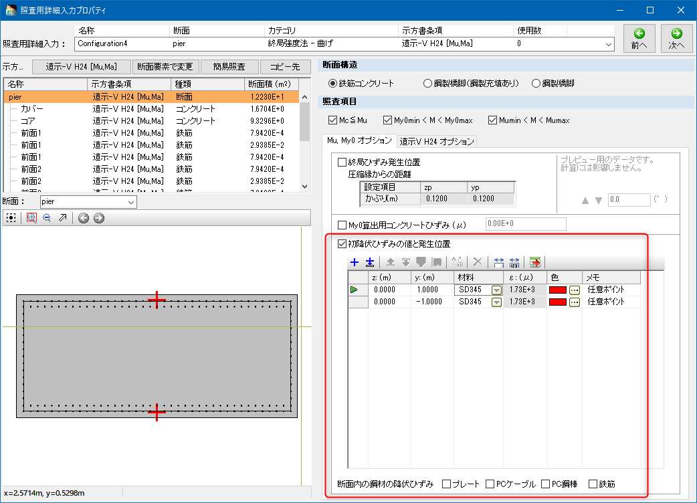Viewport: 697px width, 503px height.
Task: Click the zoom out magnifier icon
Action: pyautogui.click(x=47, y=218)
